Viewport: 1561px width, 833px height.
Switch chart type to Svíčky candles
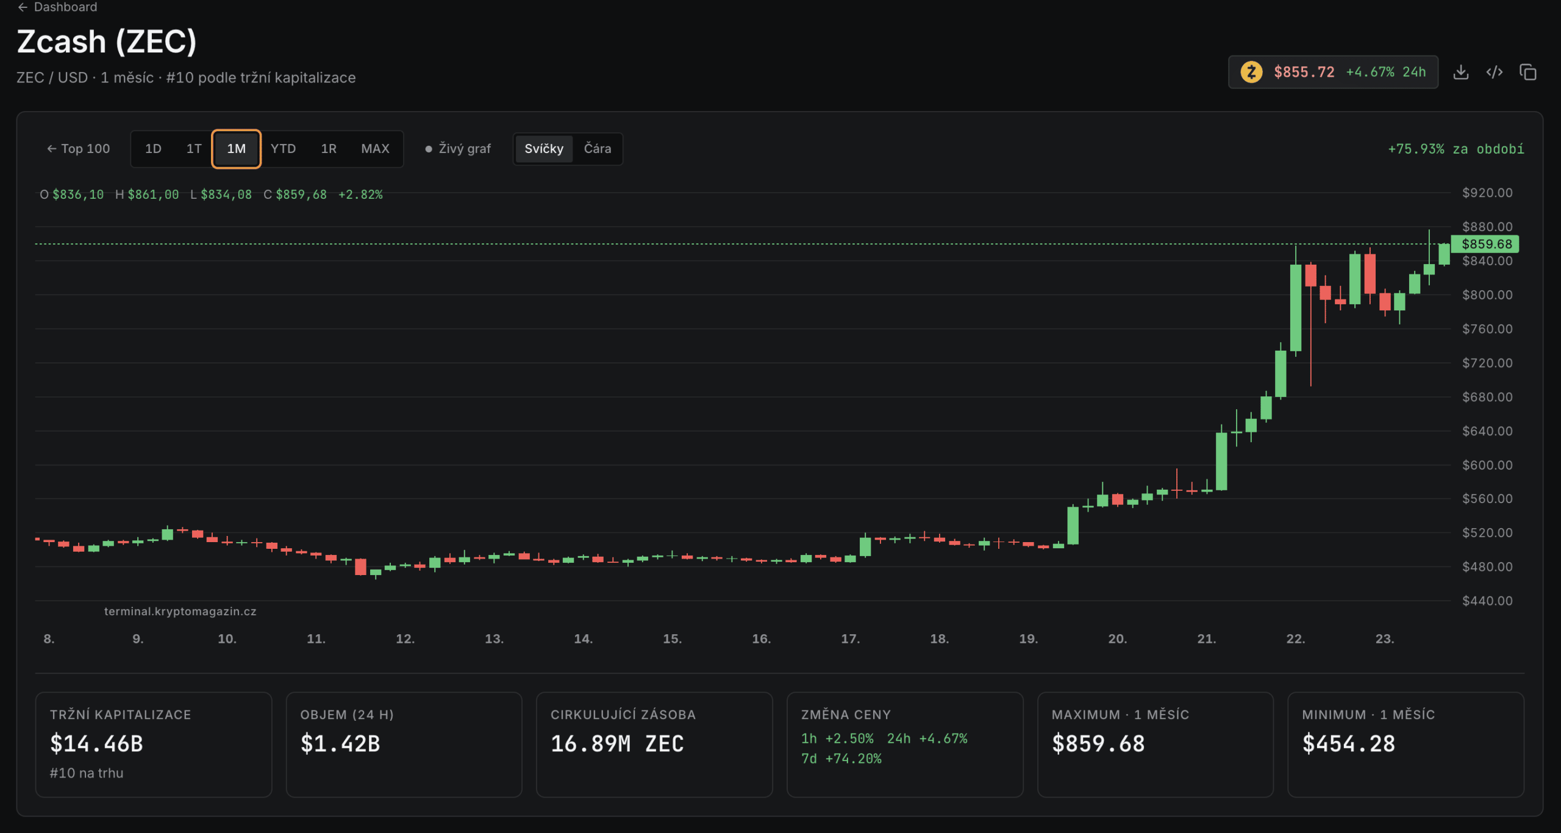544,149
